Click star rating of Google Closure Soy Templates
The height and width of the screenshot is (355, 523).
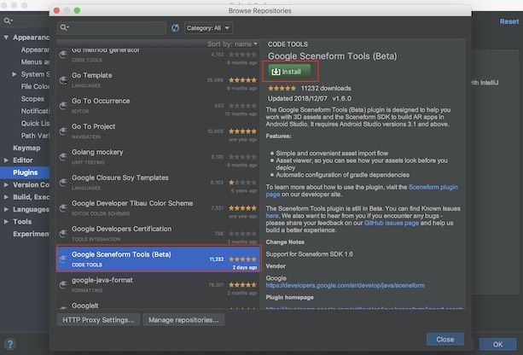242,183
